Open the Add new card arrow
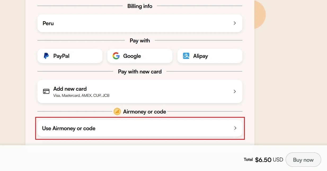Image resolution: width=327 pixels, height=171 pixels. click(235, 91)
